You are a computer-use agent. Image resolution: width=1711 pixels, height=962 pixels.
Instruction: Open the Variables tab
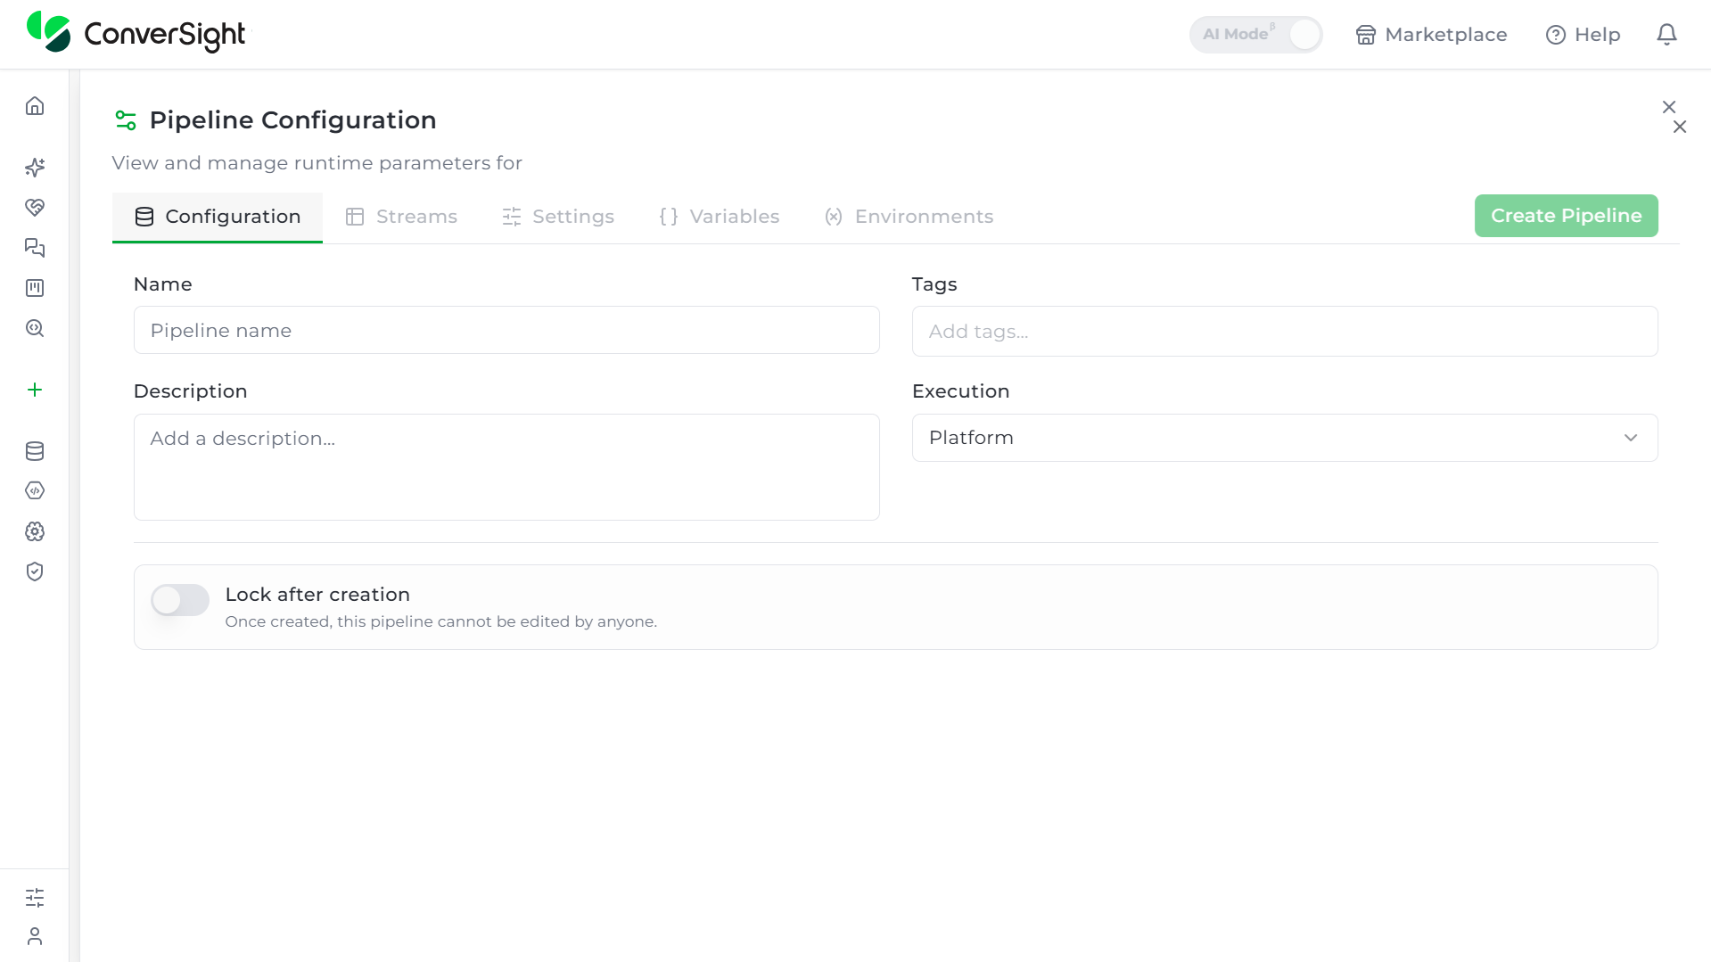[720, 217]
